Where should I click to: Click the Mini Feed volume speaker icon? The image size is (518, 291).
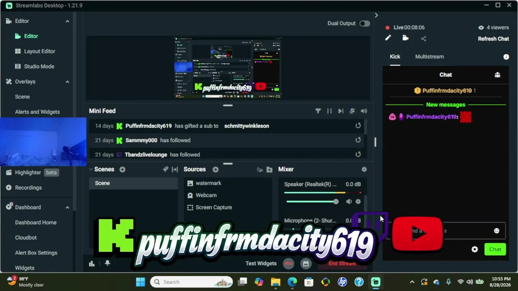click(x=364, y=111)
